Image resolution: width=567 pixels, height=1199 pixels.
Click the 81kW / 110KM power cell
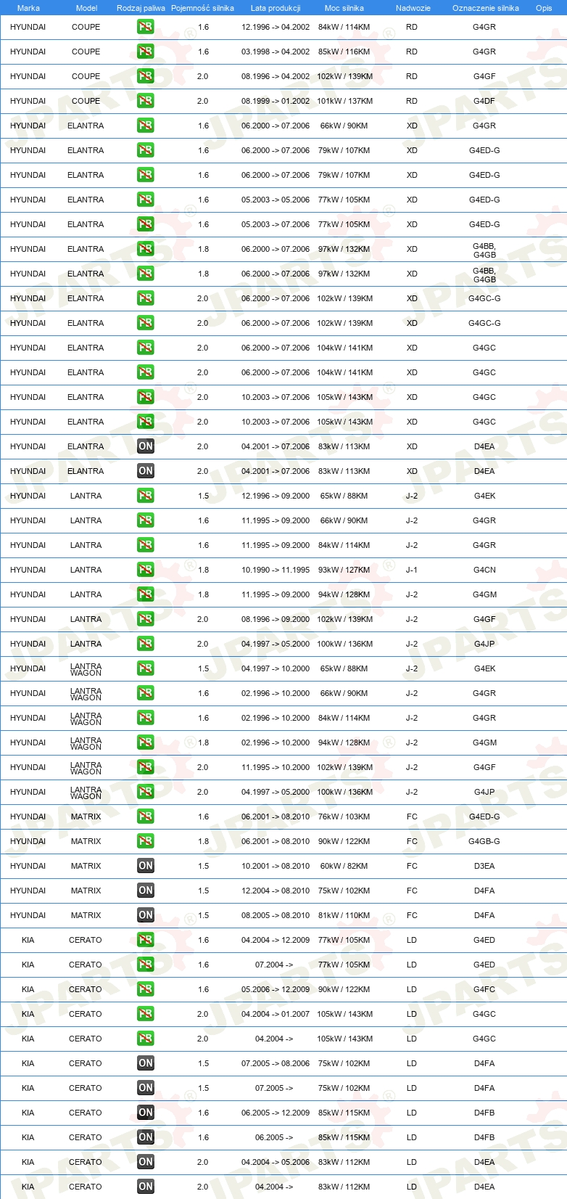344,915
